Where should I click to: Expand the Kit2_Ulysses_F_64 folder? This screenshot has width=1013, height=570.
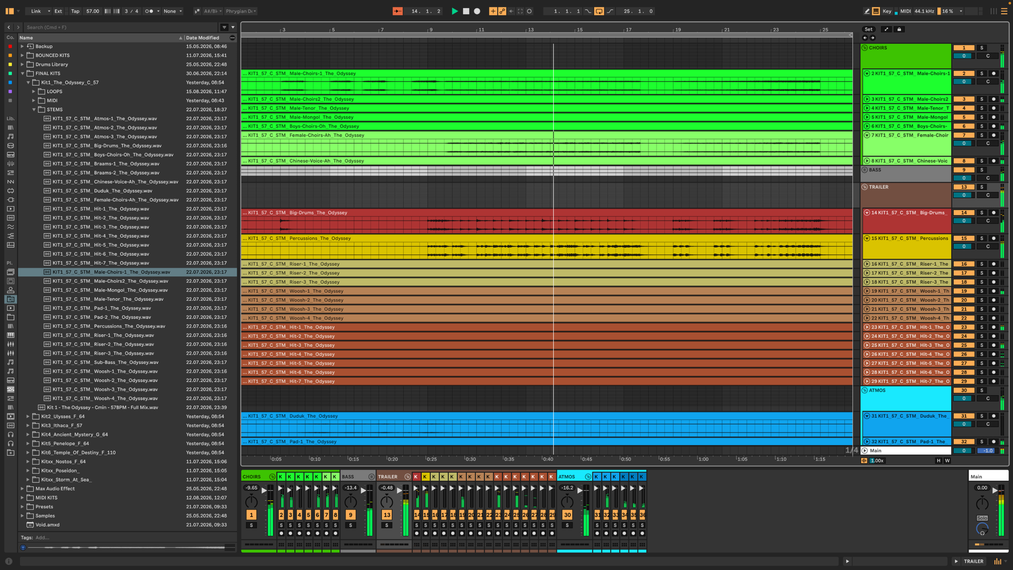click(28, 417)
